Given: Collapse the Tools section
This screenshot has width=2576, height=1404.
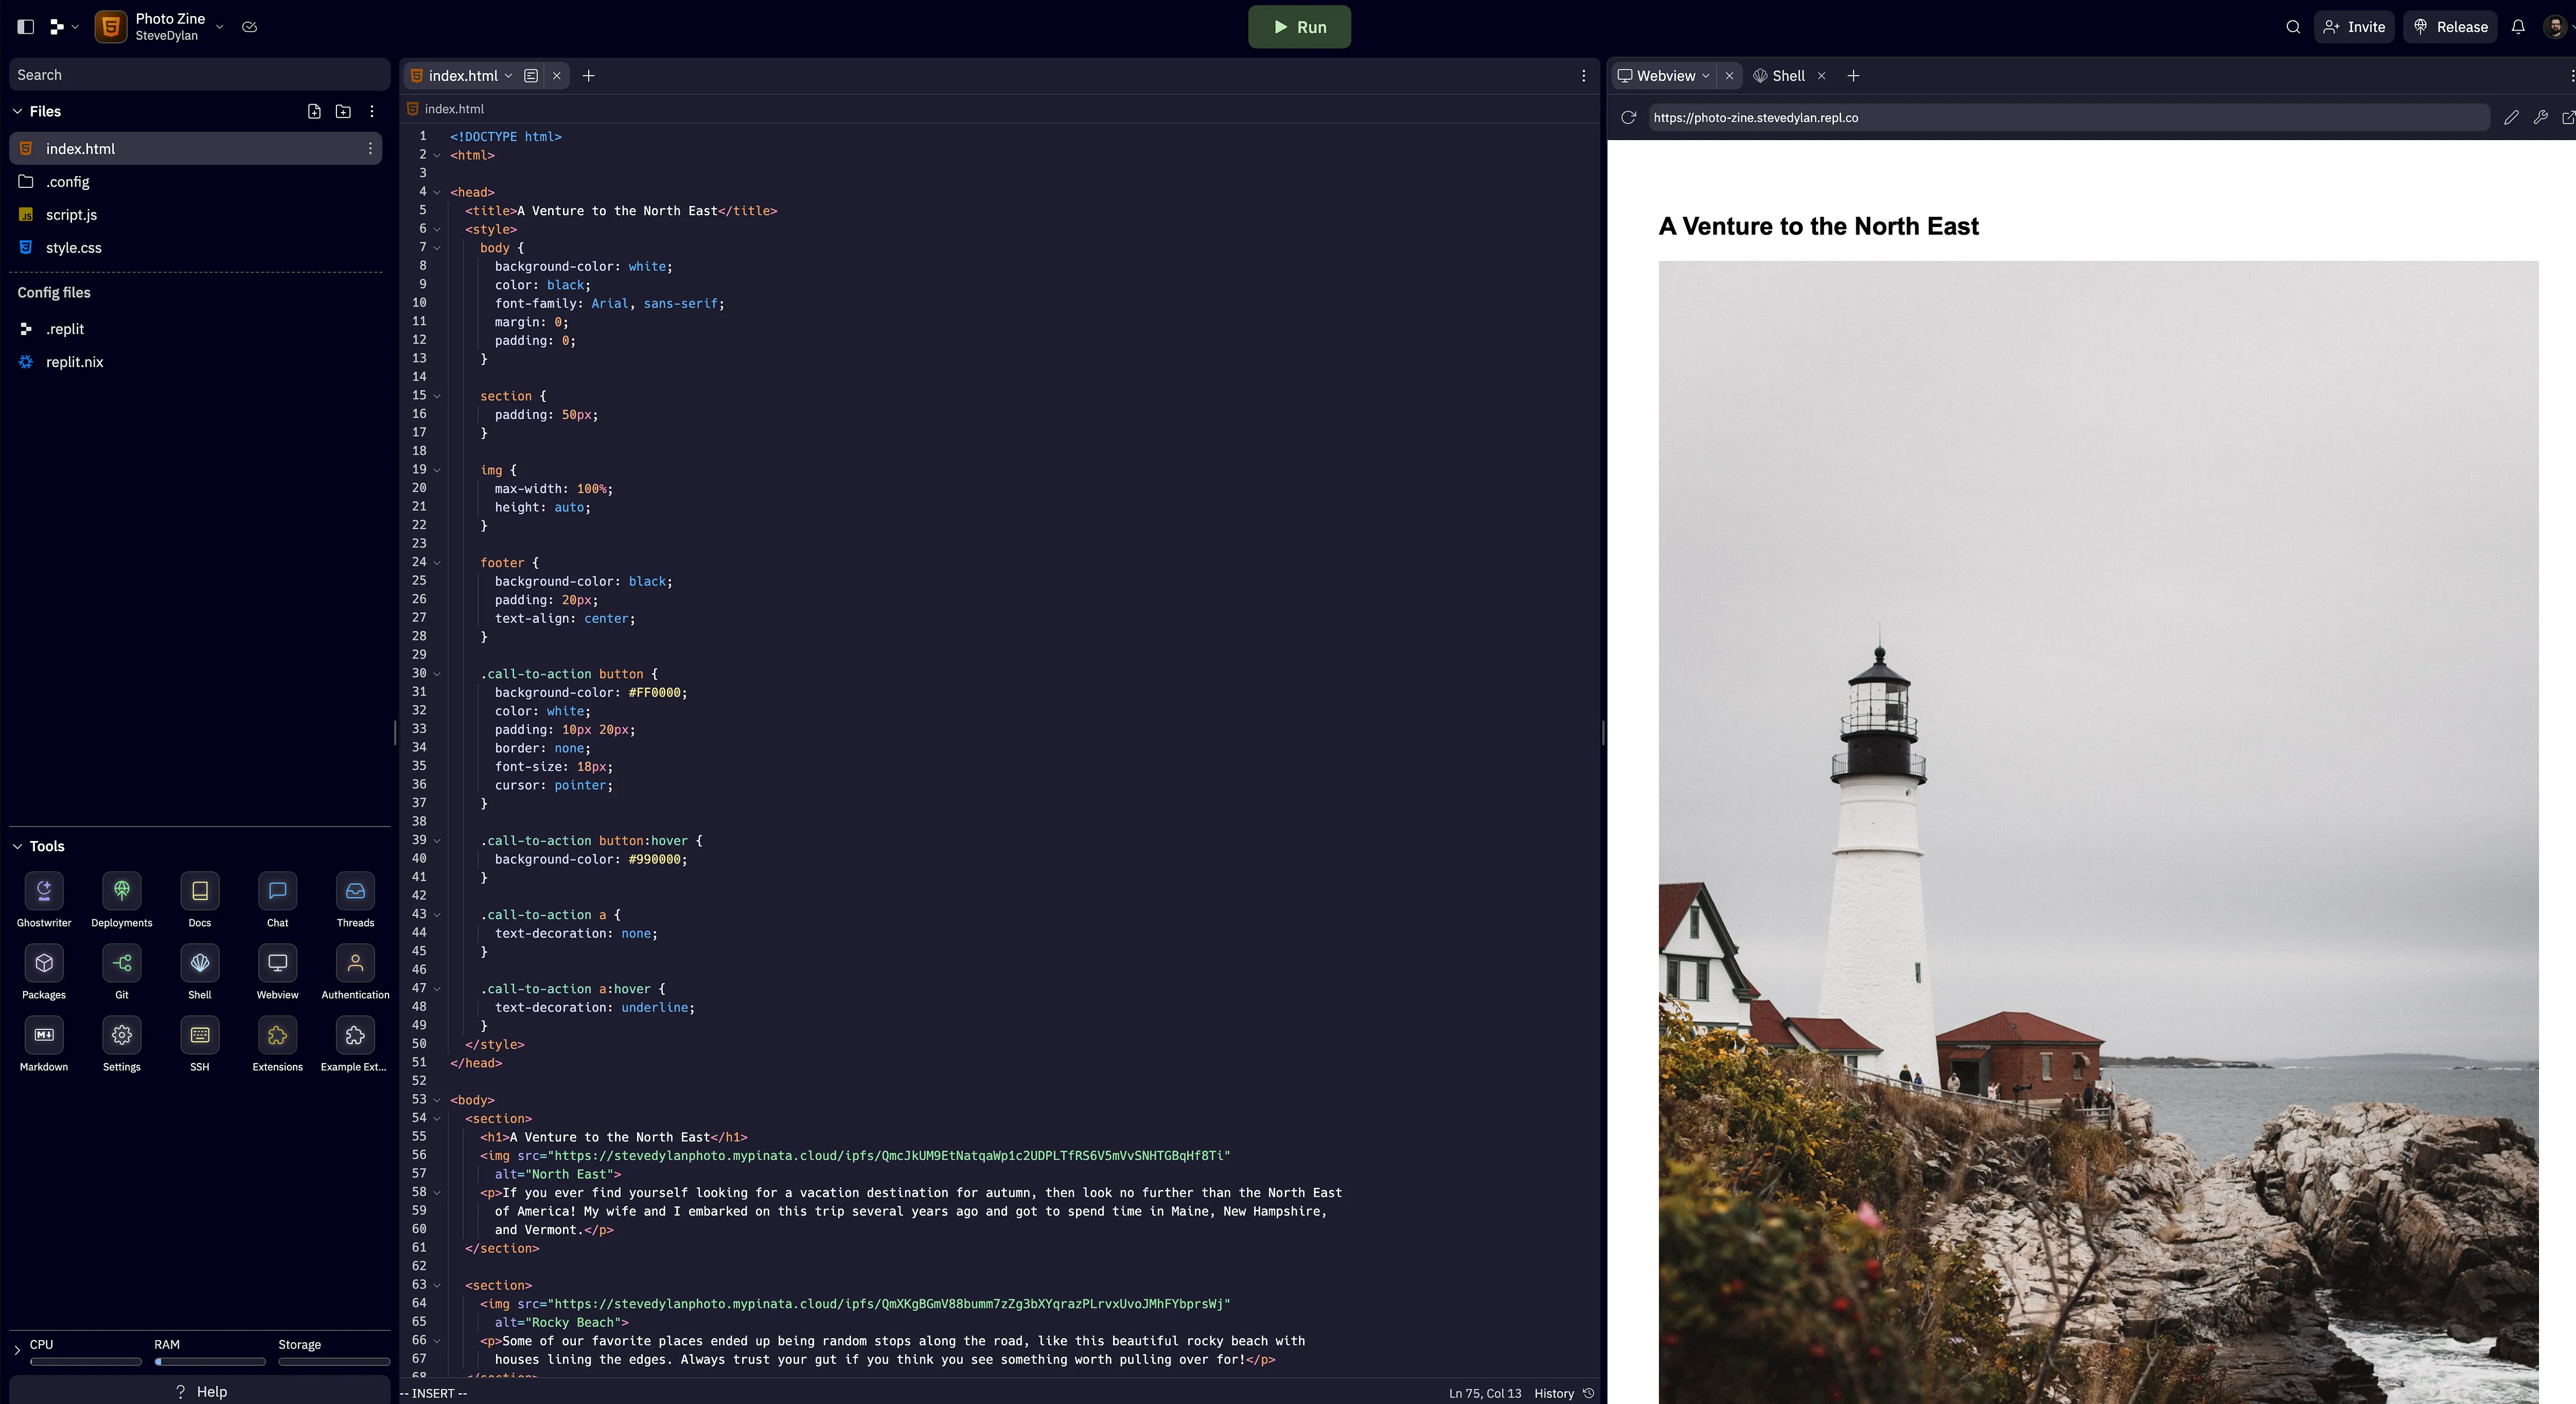Looking at the screenshot, I should pyautogui.click(x=17, y=846).
